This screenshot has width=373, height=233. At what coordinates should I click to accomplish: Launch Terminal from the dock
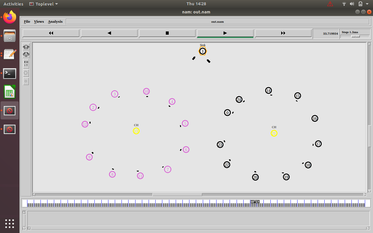pyautogui.click(x=10, y=73)
